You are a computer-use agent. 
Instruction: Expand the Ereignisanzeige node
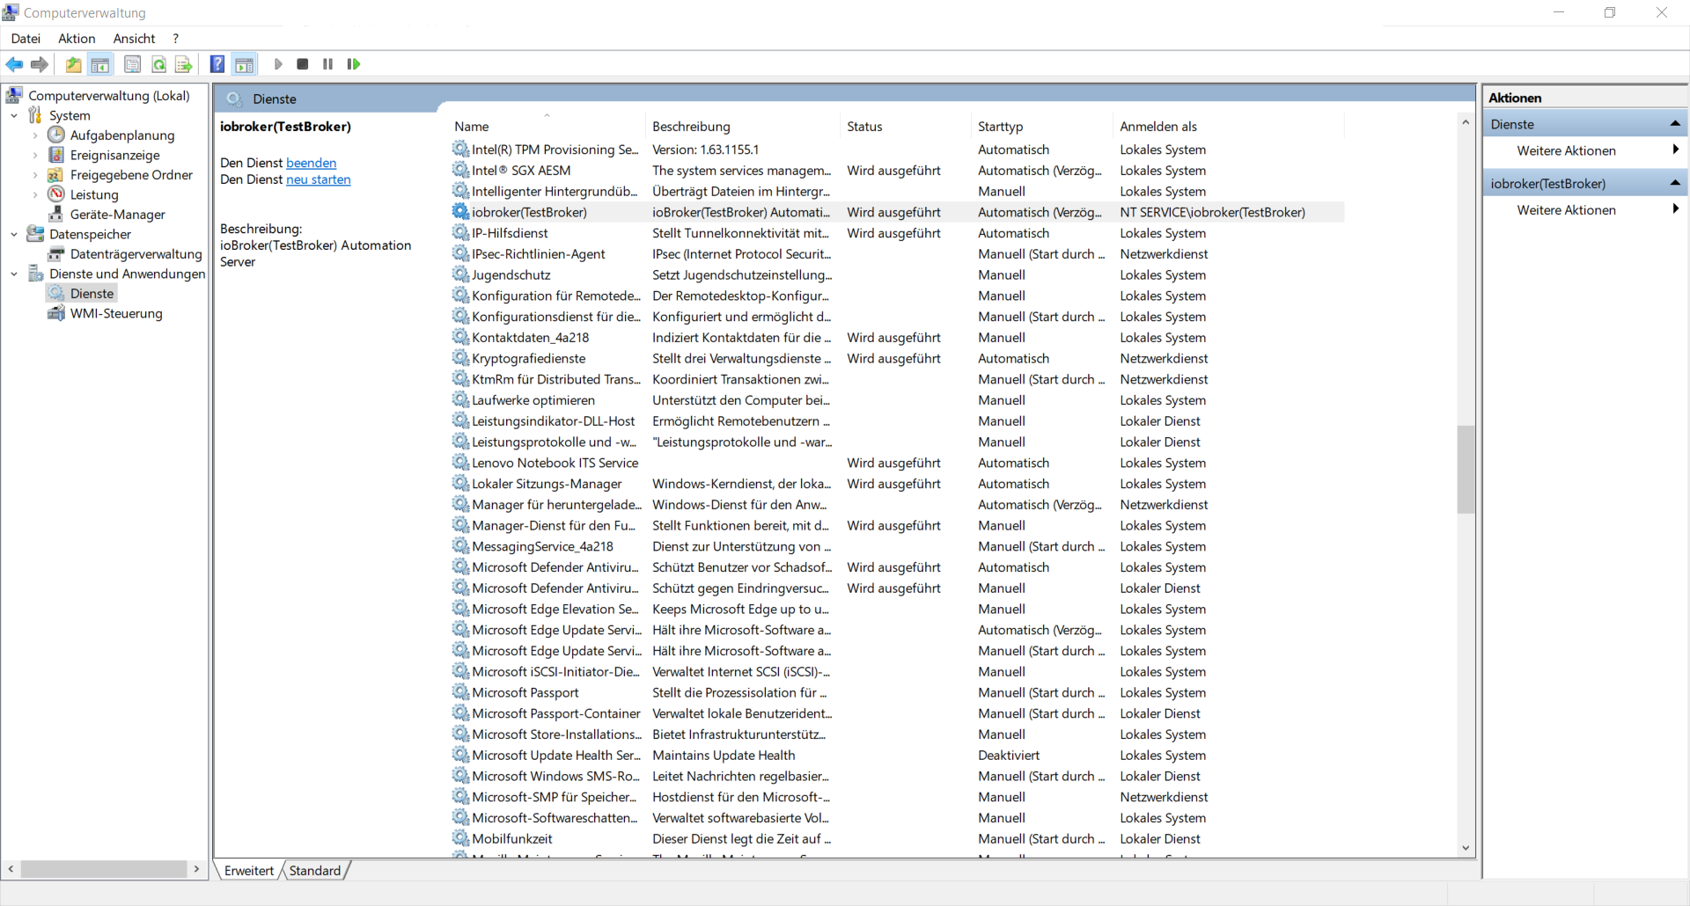[35, 155]
